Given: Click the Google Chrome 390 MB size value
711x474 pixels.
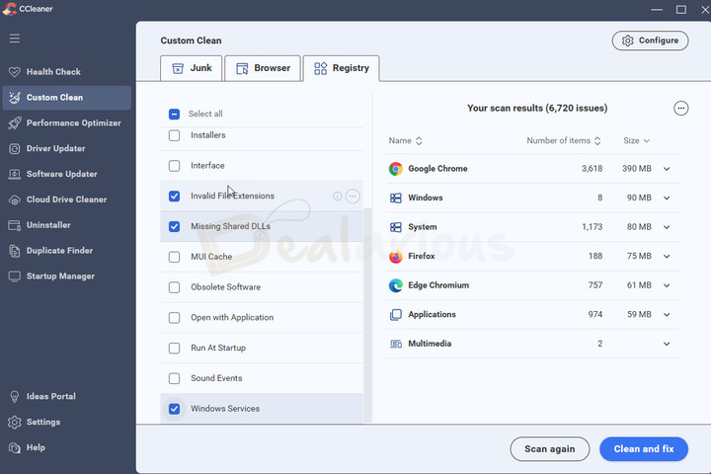Looking at the screenshot, I should (x=637, y=169).
